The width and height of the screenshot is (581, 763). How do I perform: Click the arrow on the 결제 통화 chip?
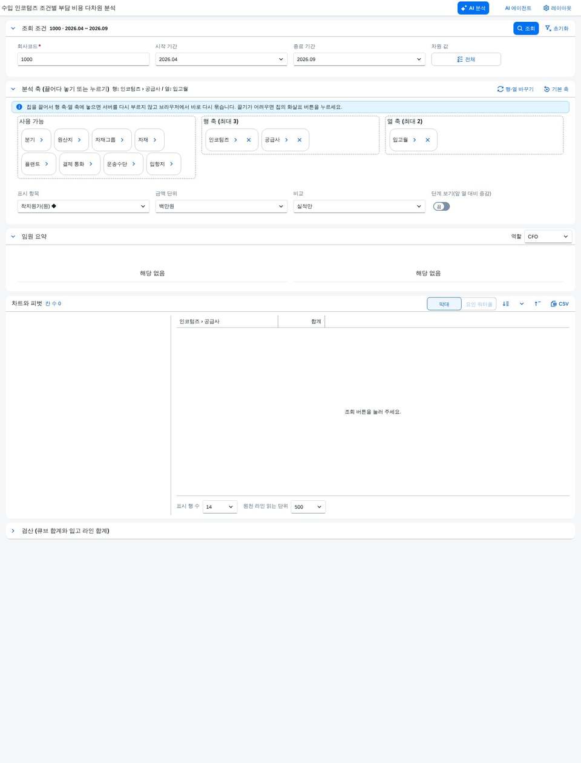pyautogui.click(x=91, y=164)
